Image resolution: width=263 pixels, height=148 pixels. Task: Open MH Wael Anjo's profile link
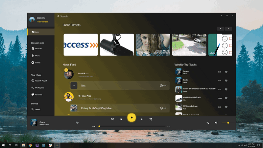tap(84, 96)
